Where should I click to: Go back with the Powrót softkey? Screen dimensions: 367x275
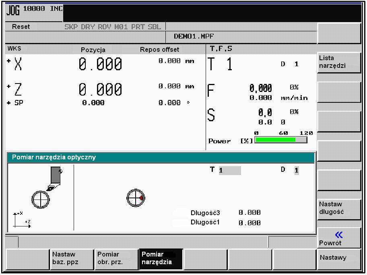[x=339, y=238]
